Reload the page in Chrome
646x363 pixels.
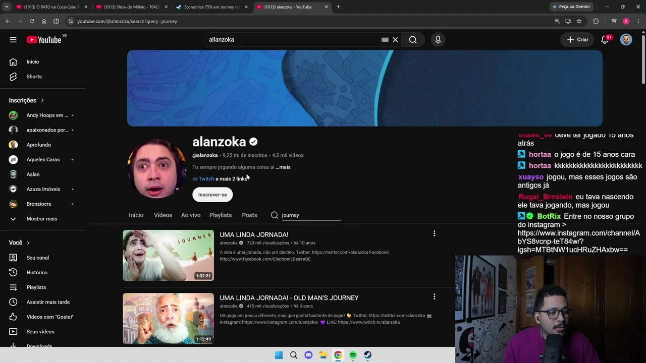point(32,21)
